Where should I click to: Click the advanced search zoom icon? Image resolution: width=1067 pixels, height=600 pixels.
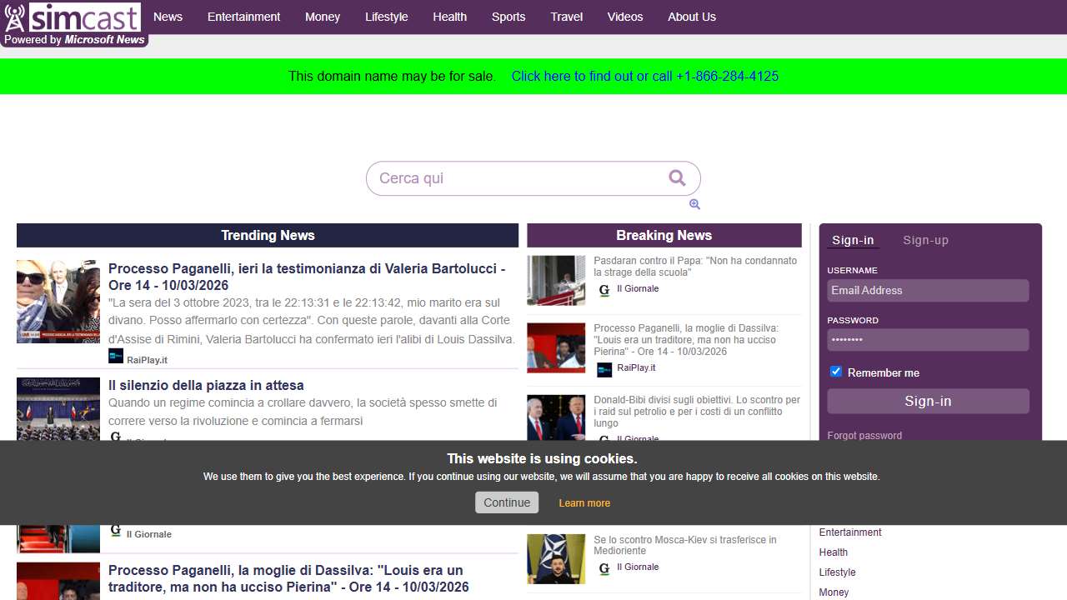694,205
